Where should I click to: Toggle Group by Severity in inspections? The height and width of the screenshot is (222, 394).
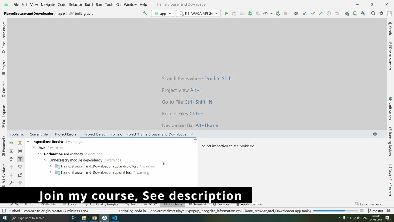pos(20,143)
